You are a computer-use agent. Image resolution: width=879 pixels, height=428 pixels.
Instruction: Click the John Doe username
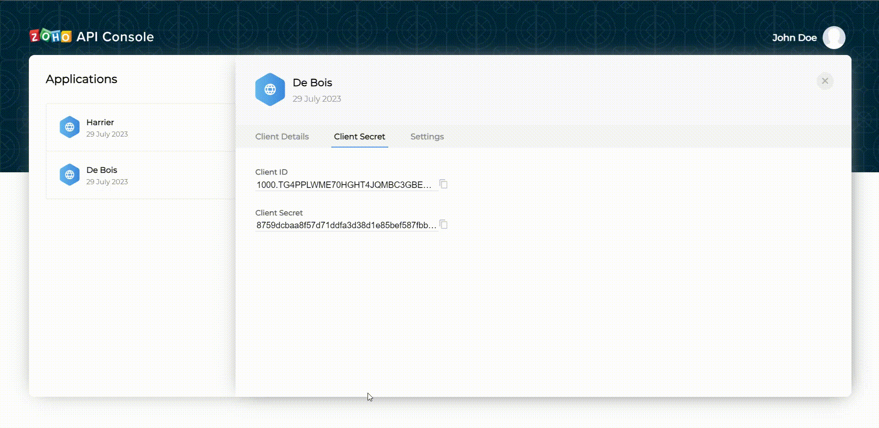(x=794, y=38)
